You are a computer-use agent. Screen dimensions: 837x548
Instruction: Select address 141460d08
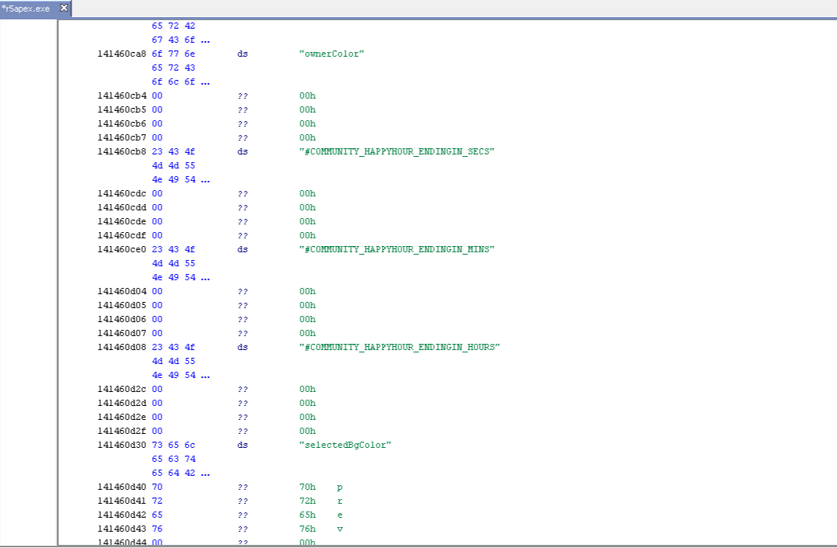[123, 348]
